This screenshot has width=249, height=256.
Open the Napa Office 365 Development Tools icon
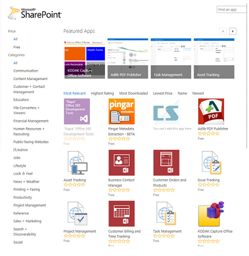(77, 111)
